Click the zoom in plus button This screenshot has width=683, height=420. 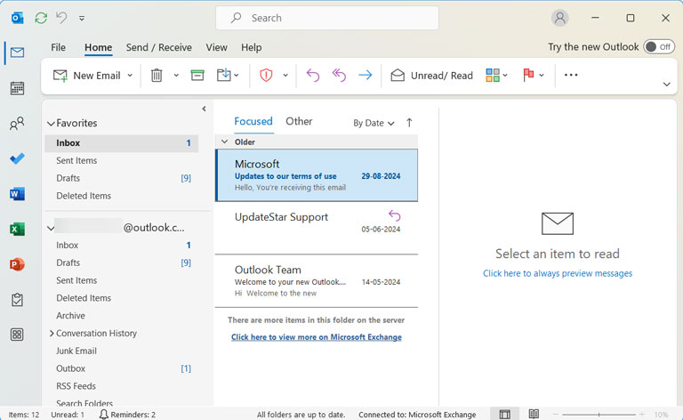point(641,415)
